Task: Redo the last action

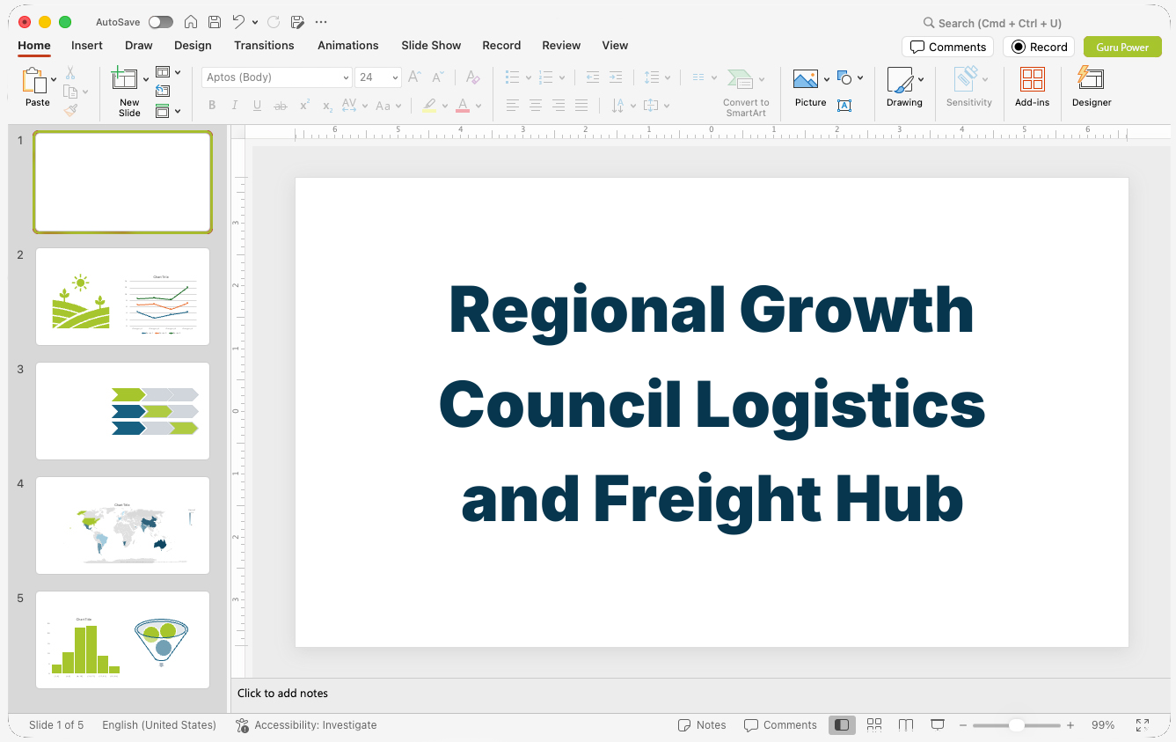Action: pos(274,22)
